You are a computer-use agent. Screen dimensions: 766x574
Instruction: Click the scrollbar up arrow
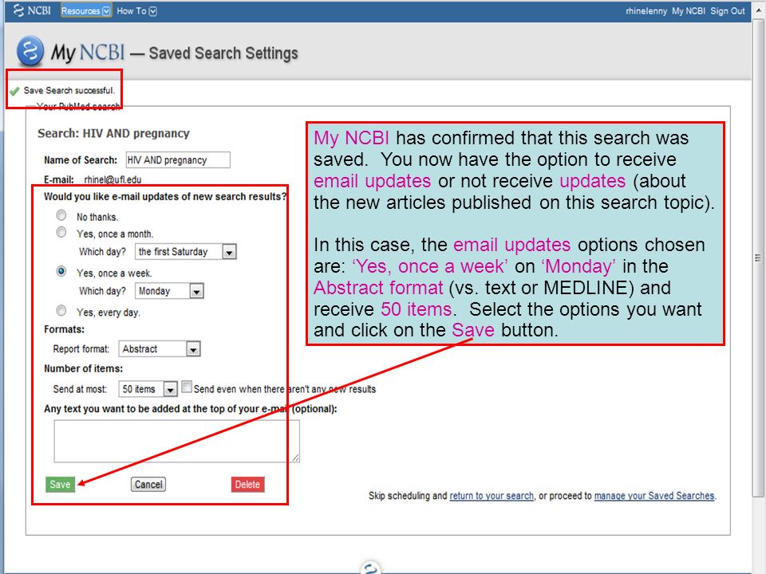coord(758,10)
